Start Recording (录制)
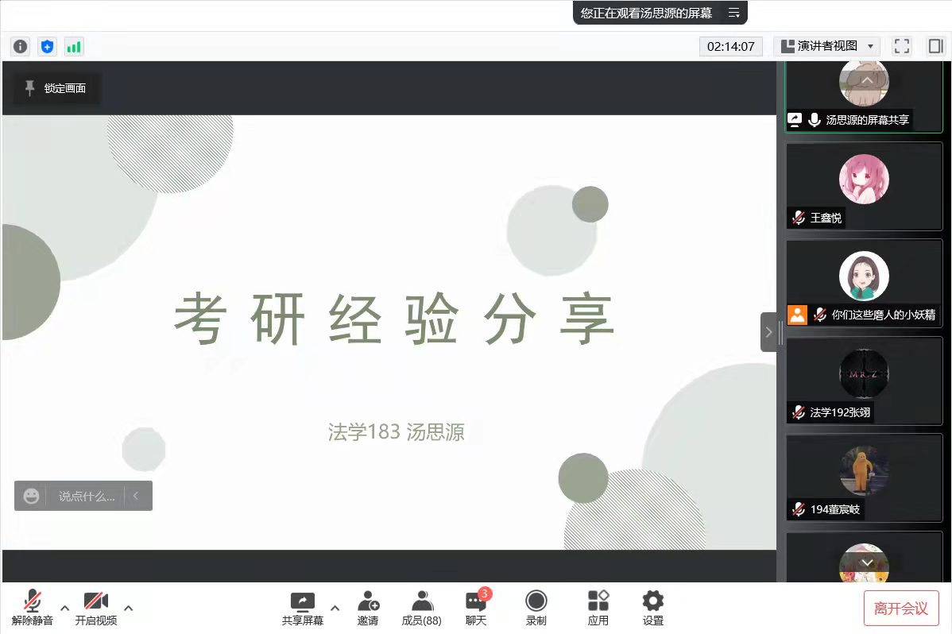Image resolution: width=952 pixels, height=634 pixels. pyautogui.click(x=536, y=609)
